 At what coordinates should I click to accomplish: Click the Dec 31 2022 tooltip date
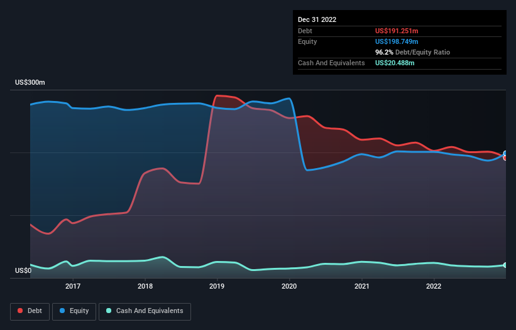click(317, 19)
